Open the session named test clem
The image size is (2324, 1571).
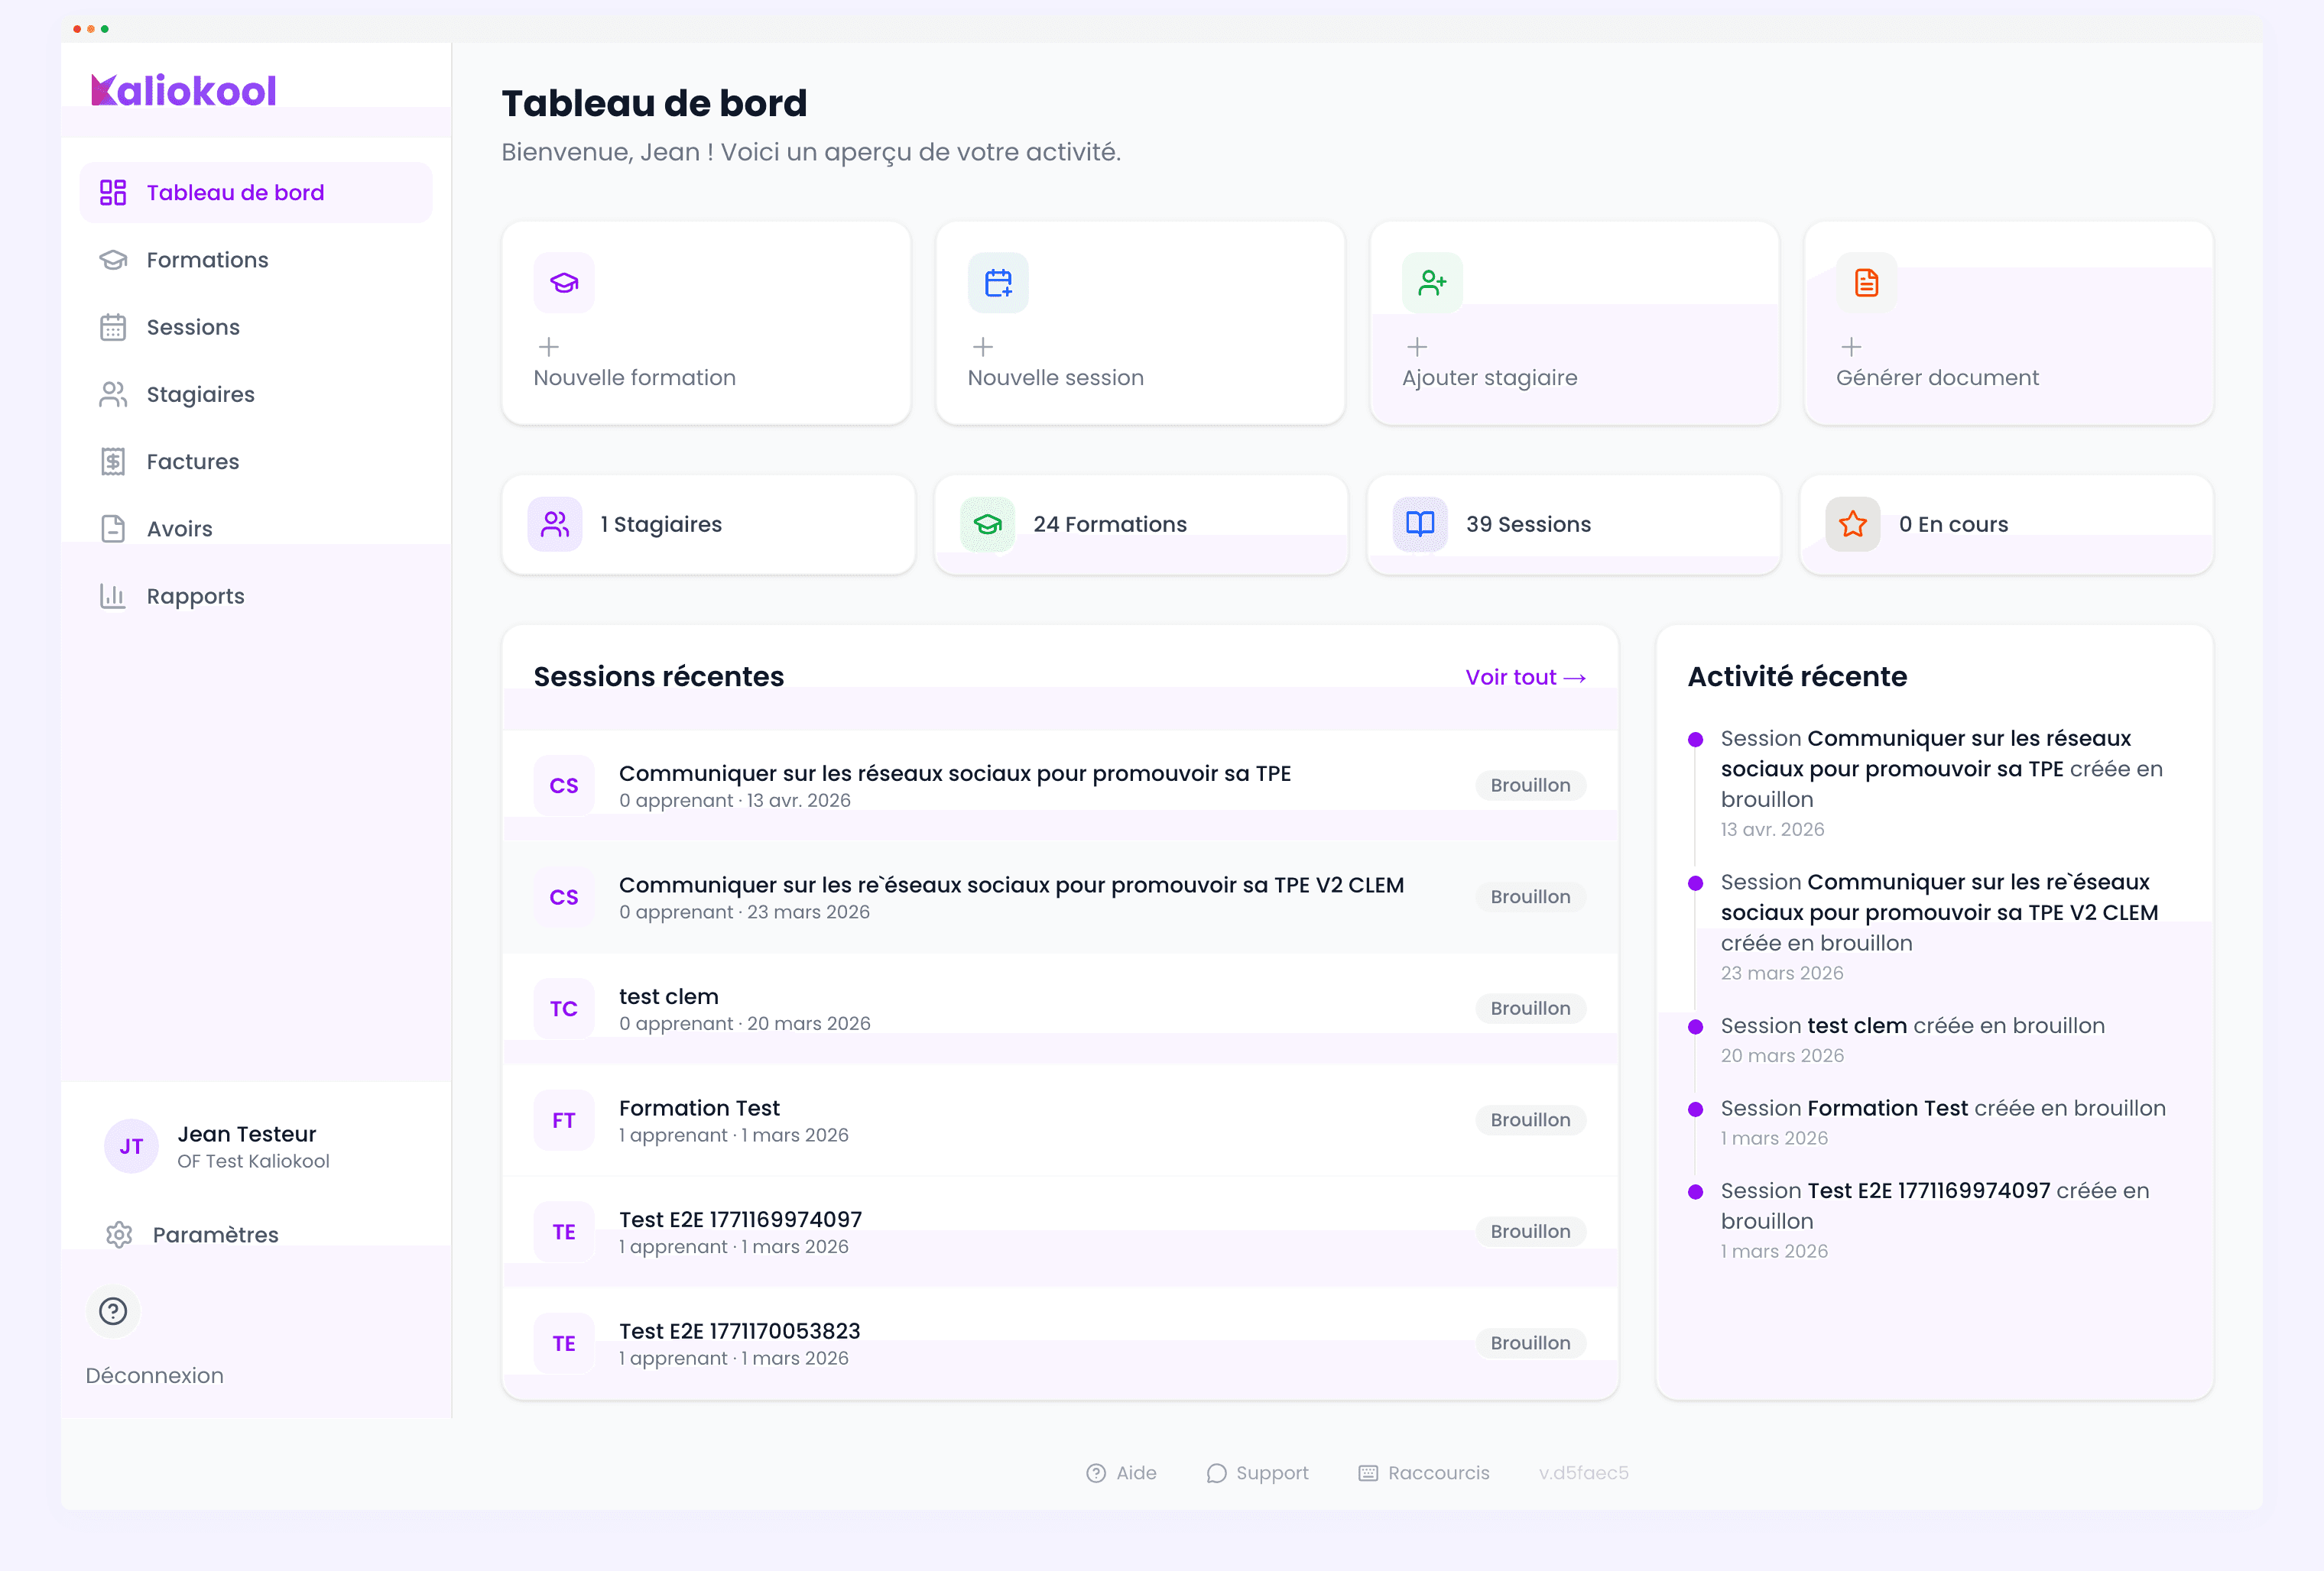click(668, 996)
